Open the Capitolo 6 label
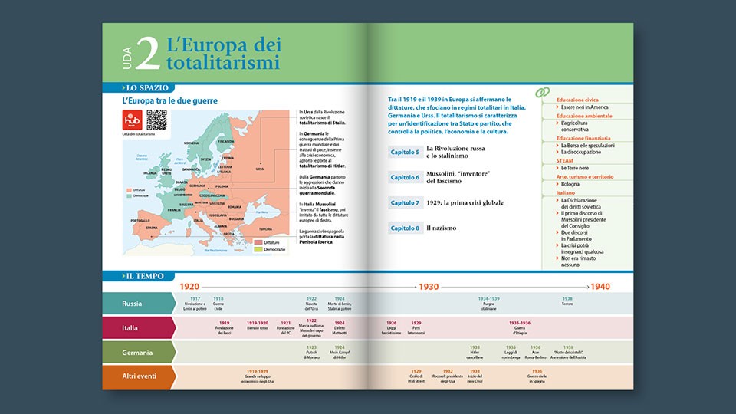The width and height of the screenshot is (736, 414). tap(405, 177)
